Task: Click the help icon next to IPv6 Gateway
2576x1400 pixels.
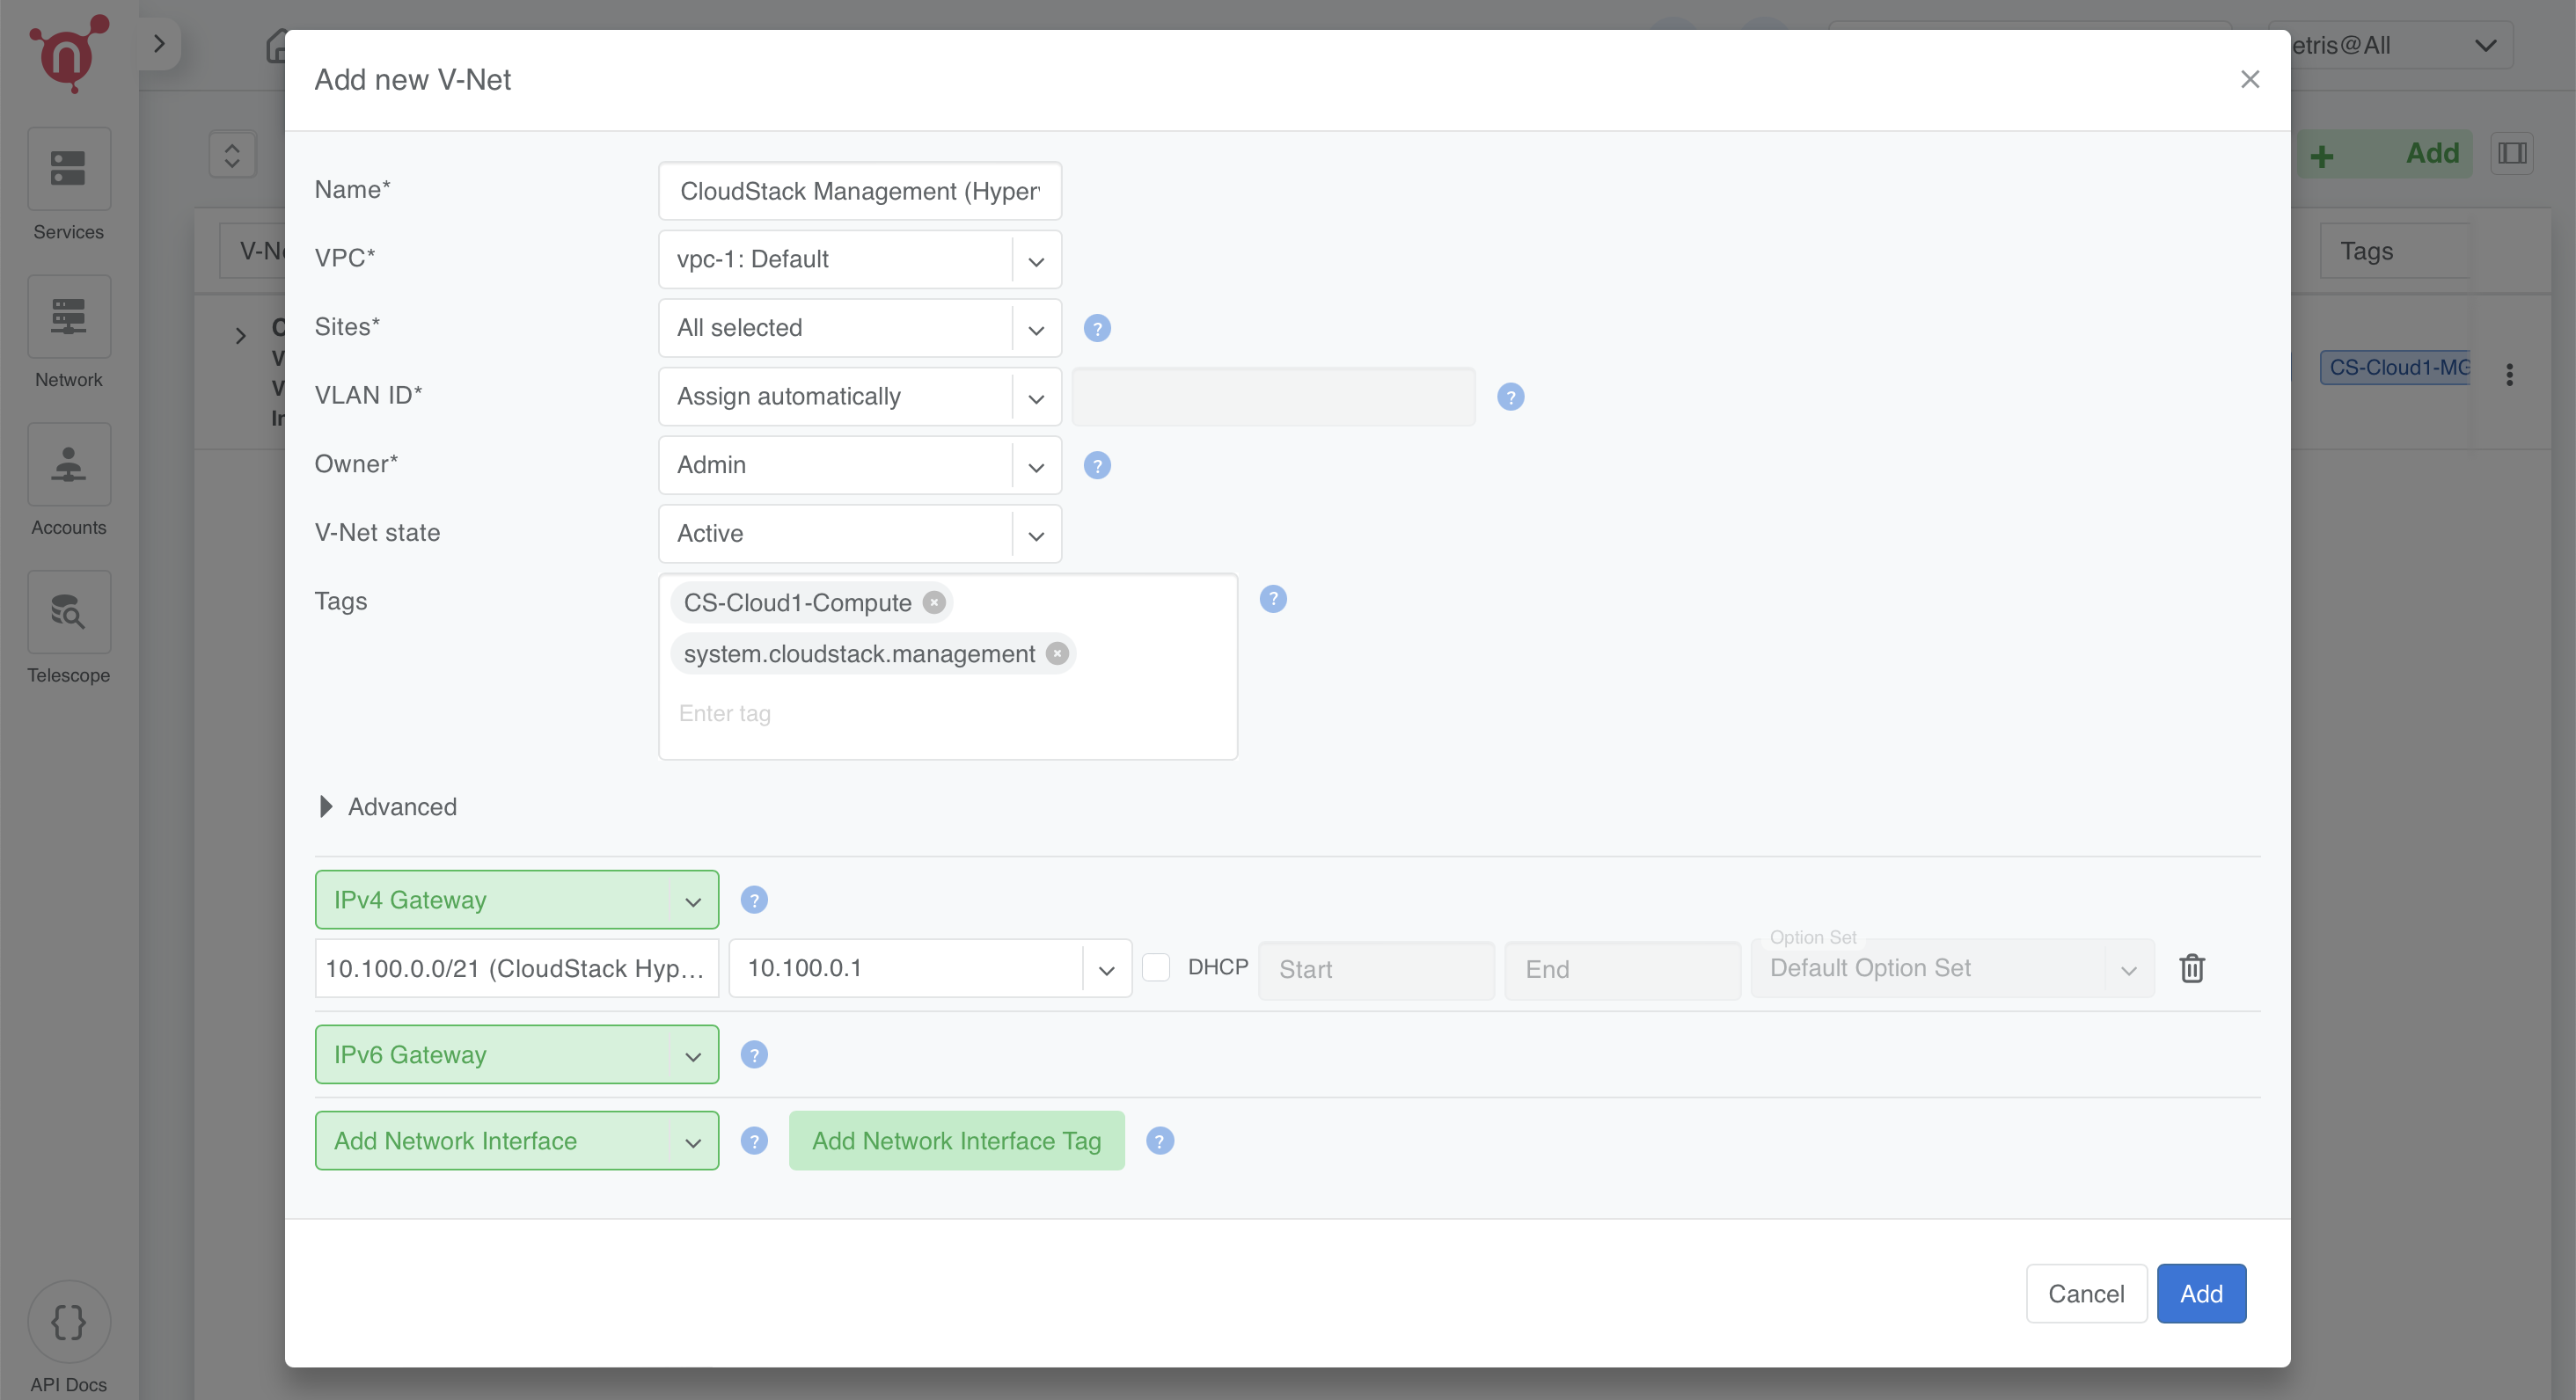Action: (x=753, y=1054)
